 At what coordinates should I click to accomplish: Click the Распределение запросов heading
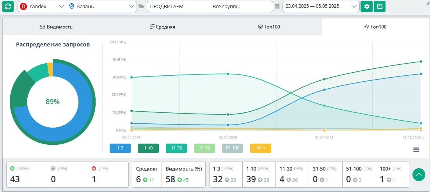point(53,45)
